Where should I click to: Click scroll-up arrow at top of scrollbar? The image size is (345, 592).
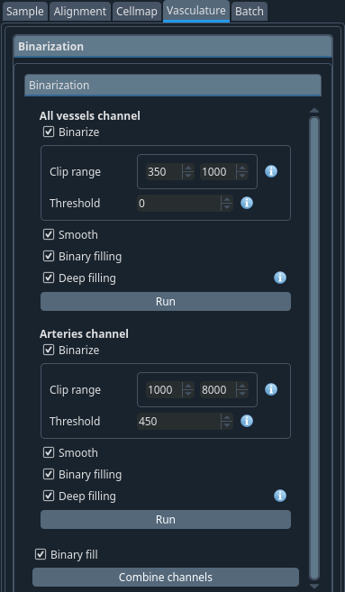pos(314,111)
